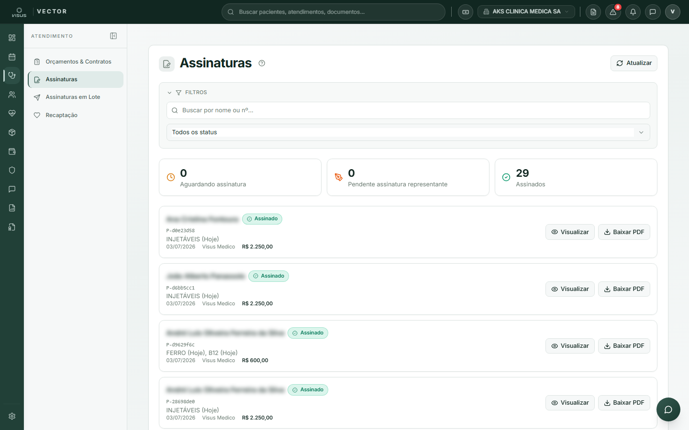Open the shield icon in sidebar
689x430 pixels.
12,170
